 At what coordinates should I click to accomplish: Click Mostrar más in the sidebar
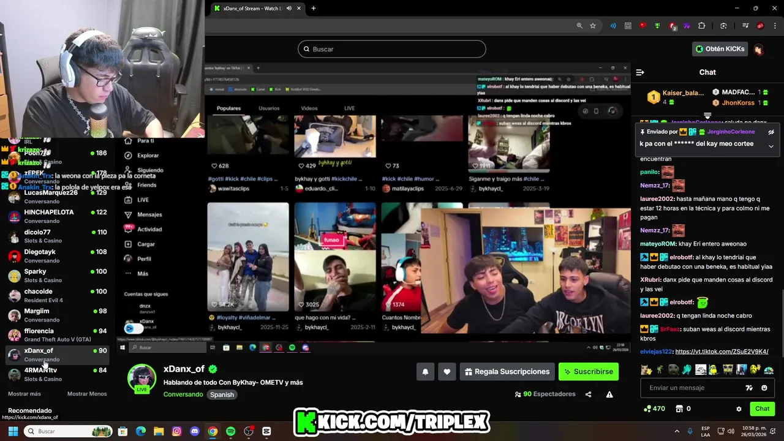click(24, 394)
